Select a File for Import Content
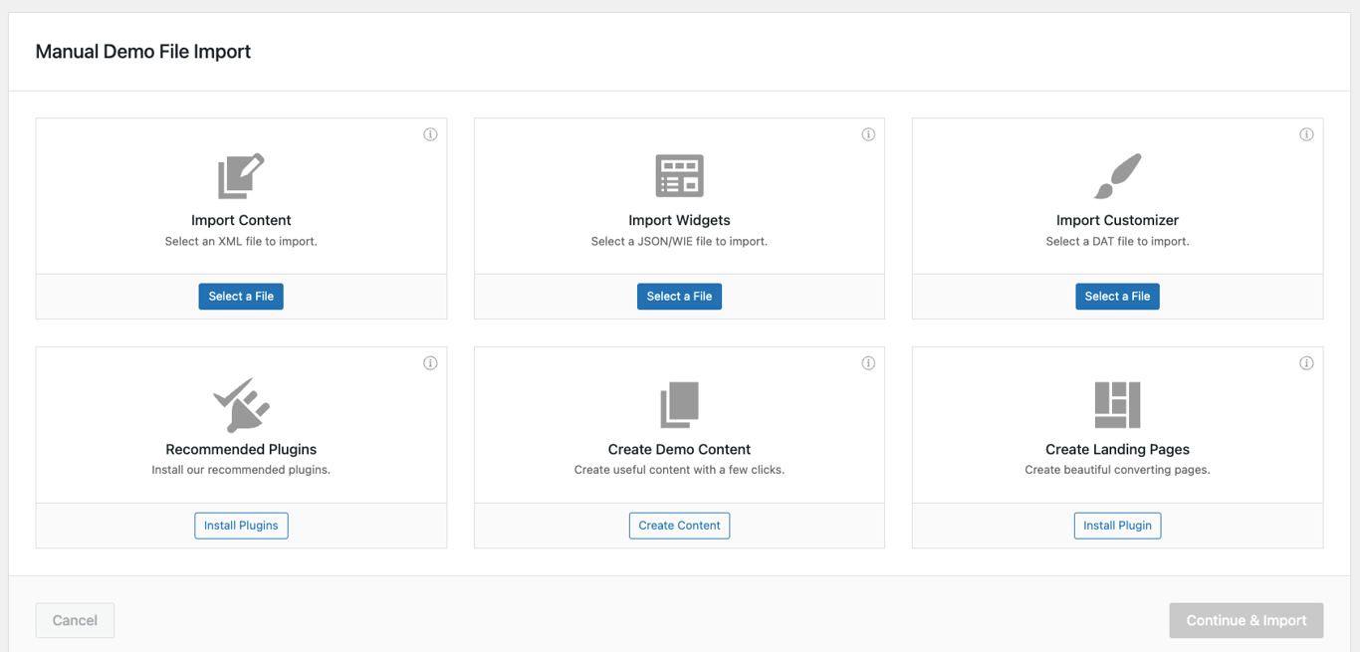Image resolution: width=1360 pixels, height=652 pixels. pos(241,297)
